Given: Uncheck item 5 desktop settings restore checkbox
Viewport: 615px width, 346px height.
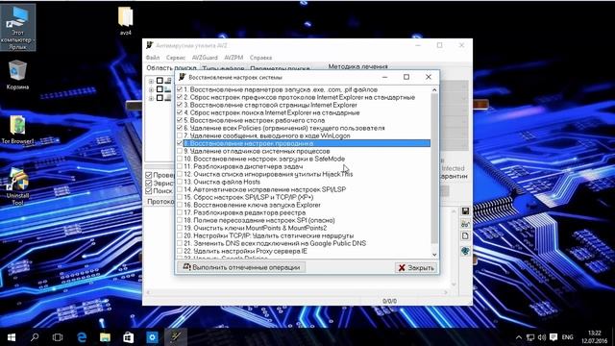Looking at the screenshot, I should [x=180, y=120].
